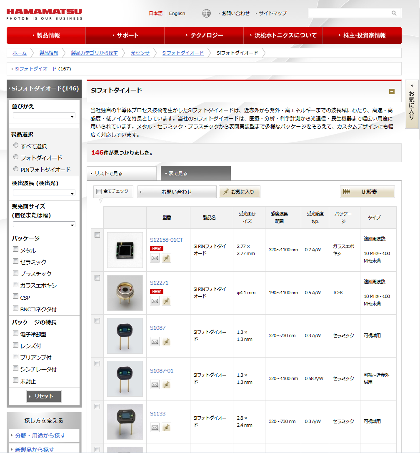Click the mail inquiry icon for S1087

tap(155, 342)
